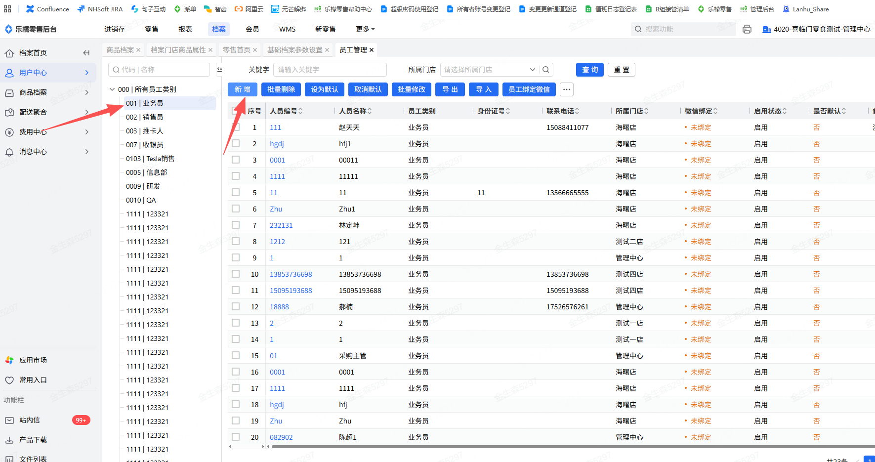Select 002 | 销售员 category
Viewport: 875px width, 462px height.
pyautogui.click(x=145, y=117)
